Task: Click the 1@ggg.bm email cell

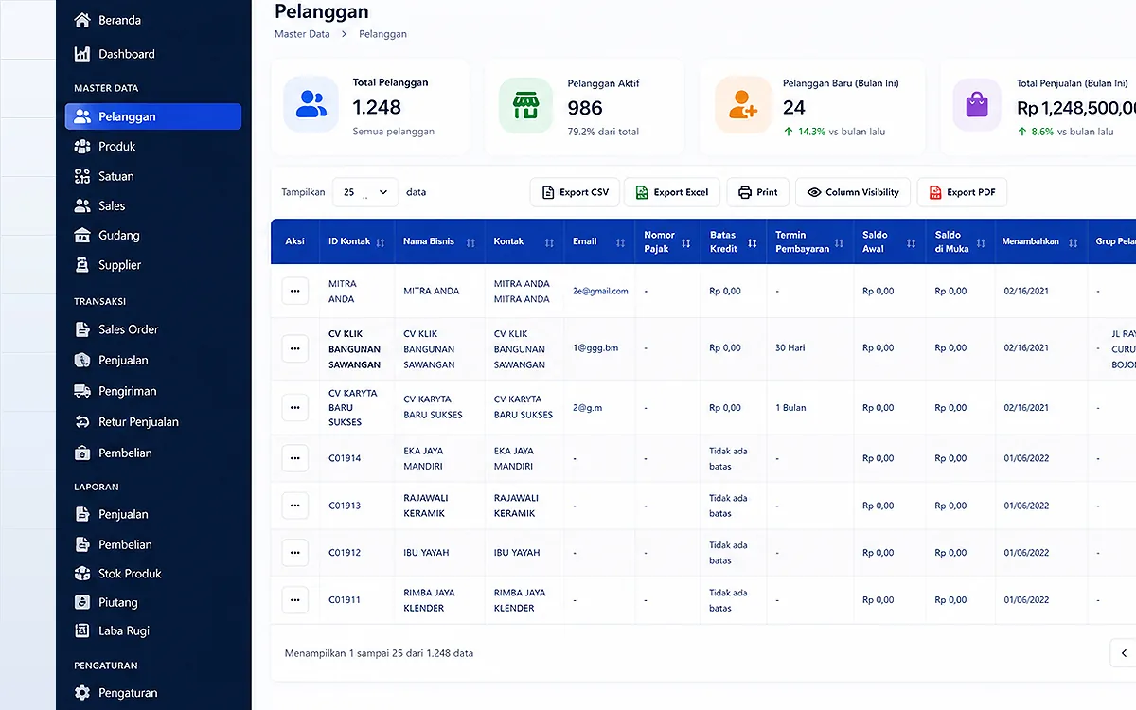Action: 595,347
